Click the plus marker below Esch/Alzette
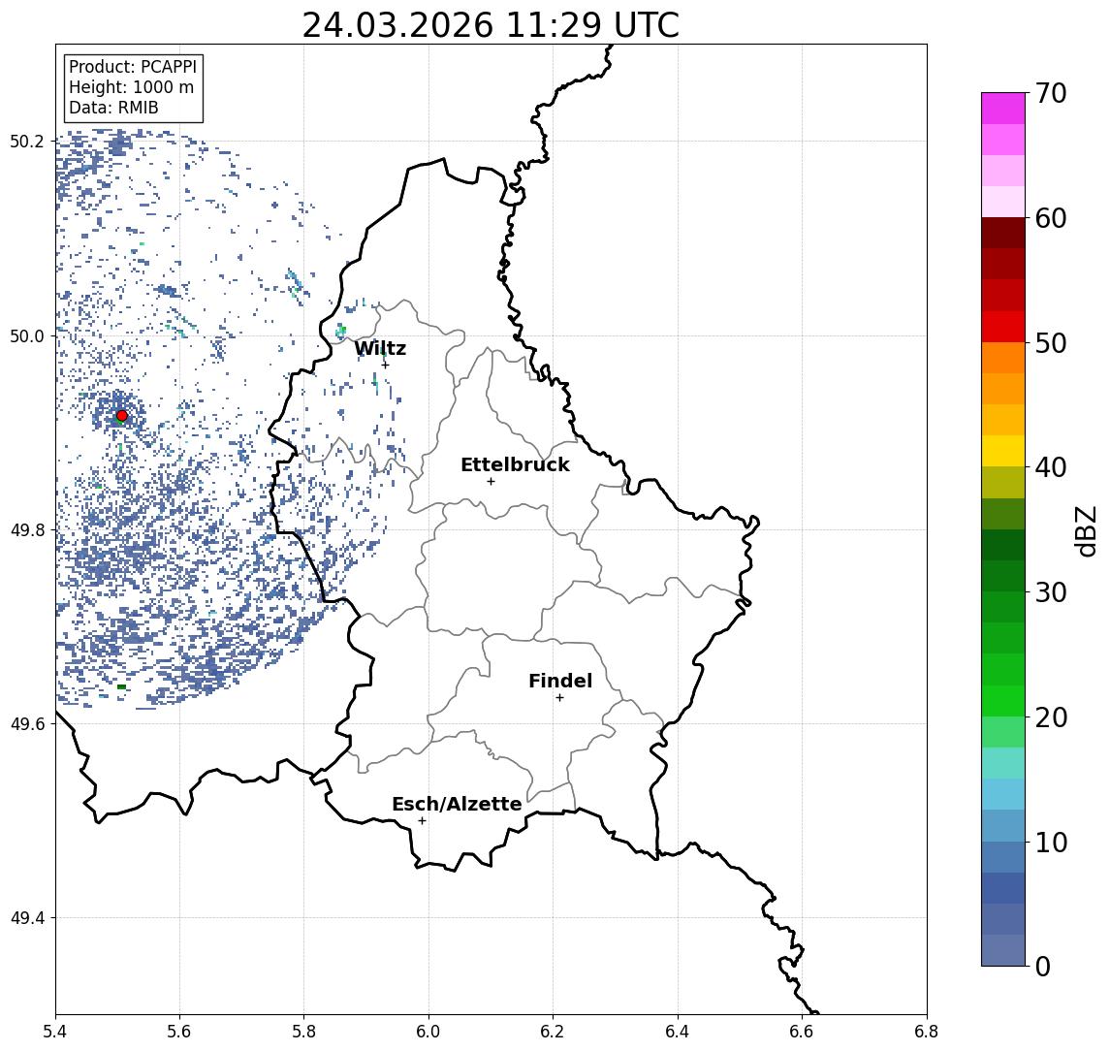Viewport: 1110px width, 1051px height. (422, 821)
